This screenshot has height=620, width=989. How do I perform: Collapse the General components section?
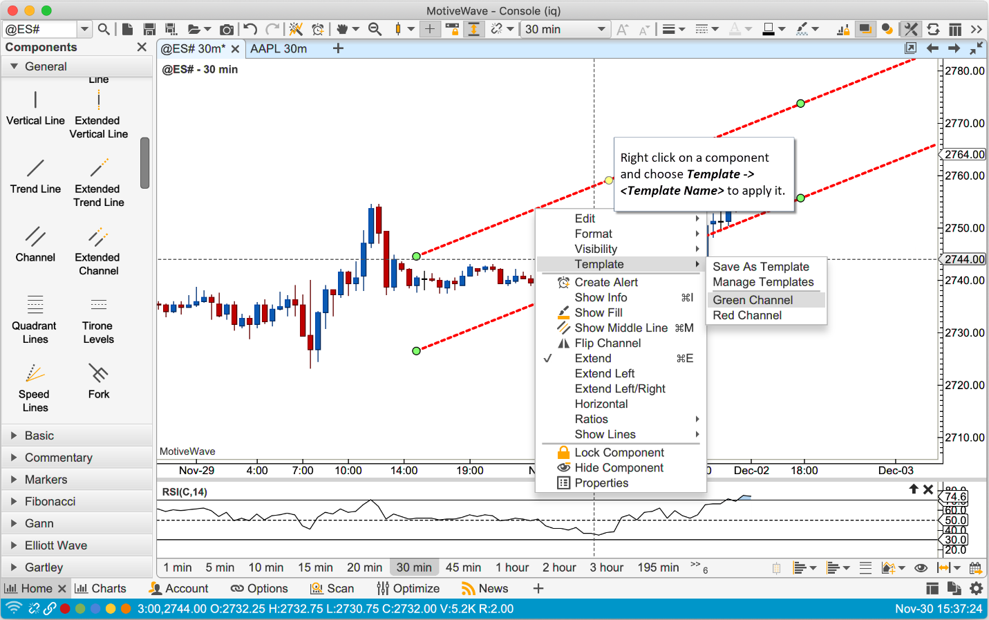coord(14,66)
